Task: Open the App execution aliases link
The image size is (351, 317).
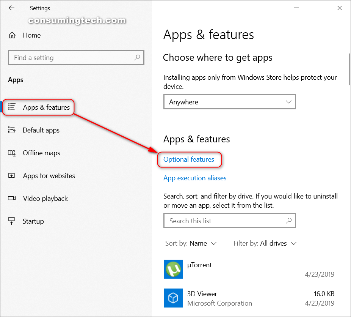Action: point(195,178)
